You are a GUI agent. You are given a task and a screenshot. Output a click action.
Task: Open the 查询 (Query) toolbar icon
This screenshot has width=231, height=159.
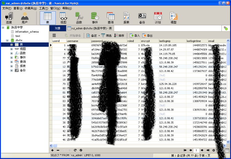pos(111,18)
